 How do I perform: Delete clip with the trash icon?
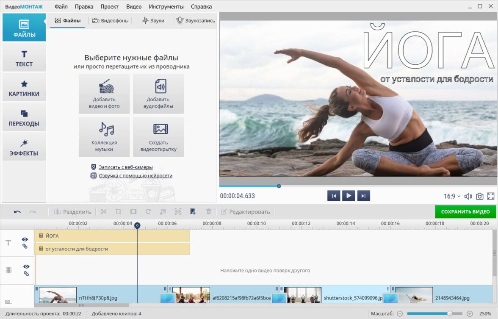(x=208, y=212)
